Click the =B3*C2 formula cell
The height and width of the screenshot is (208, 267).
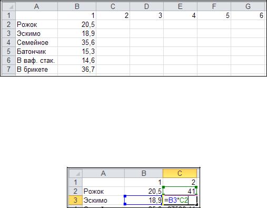(x=180, y=200)
